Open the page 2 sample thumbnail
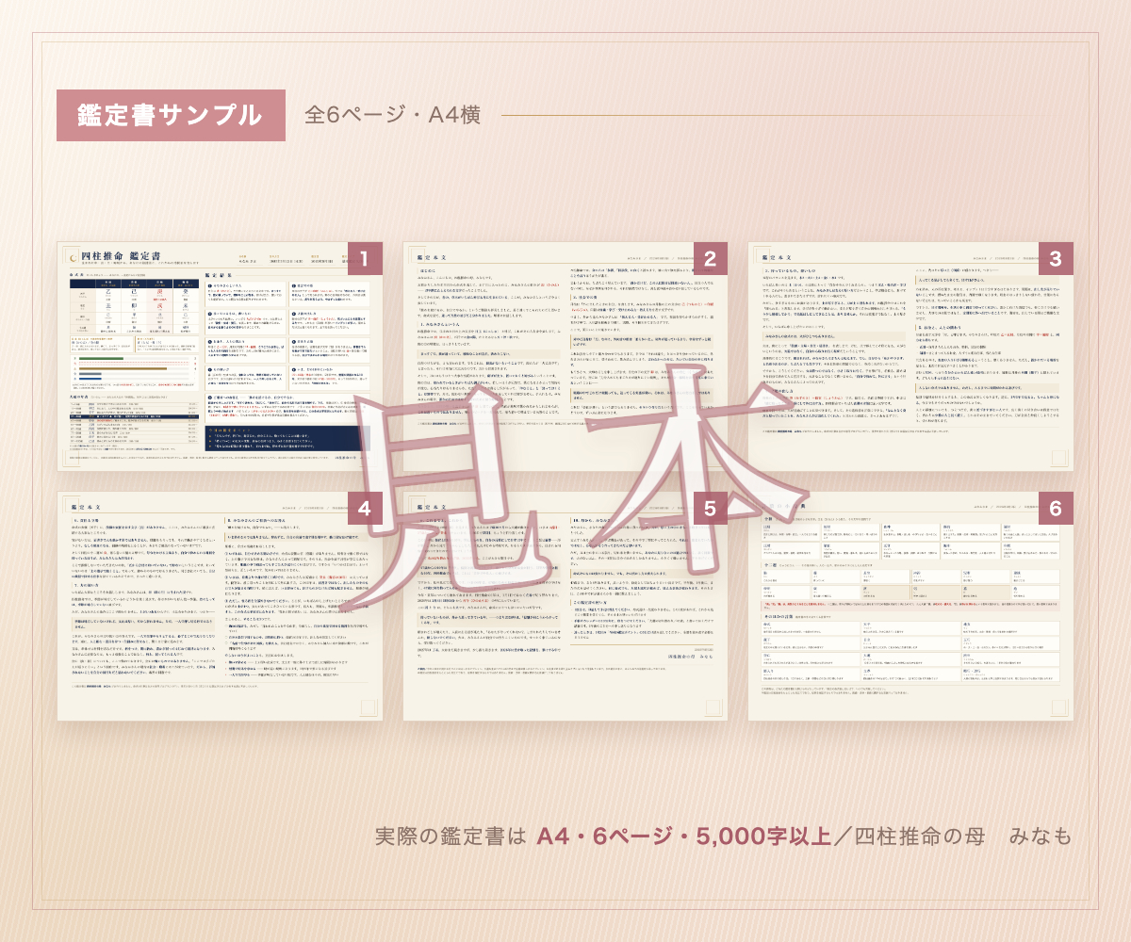This screenshot has width=1131, height=942. [x=565, y=357]
